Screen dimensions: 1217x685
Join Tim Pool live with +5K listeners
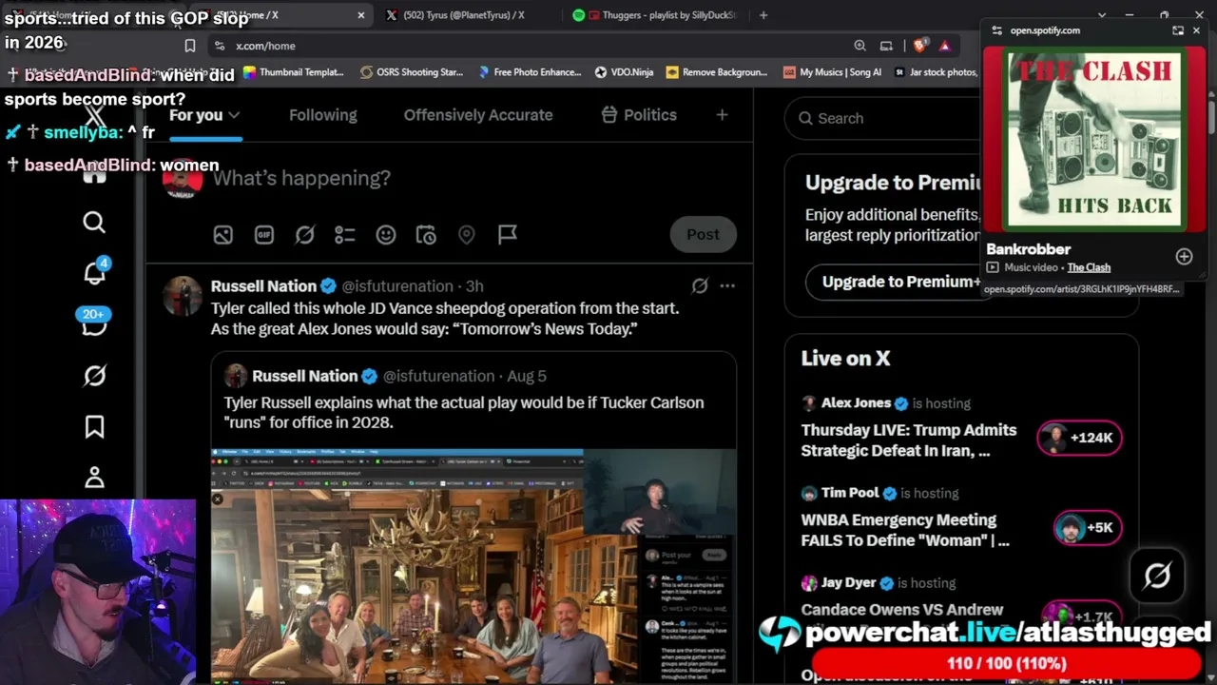[x=1087, y=527]
